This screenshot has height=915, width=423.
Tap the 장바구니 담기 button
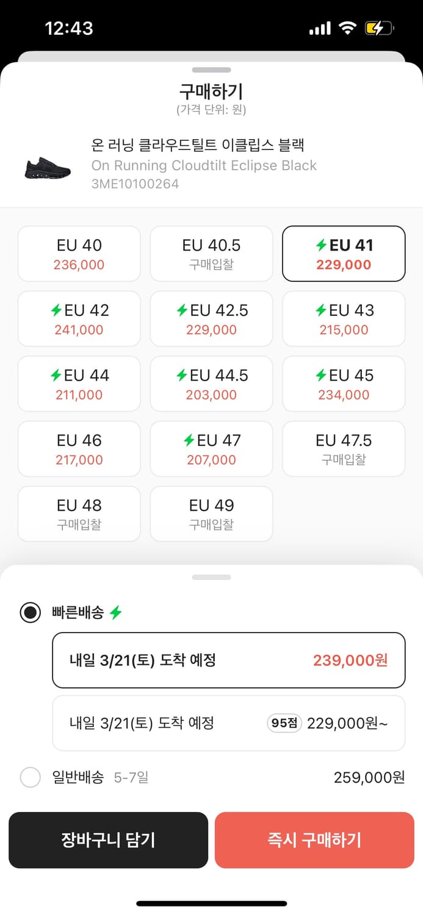tap(109, 840)
